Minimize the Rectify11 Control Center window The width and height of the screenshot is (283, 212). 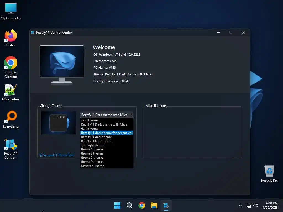pyautogui.click(x=218, y=33)
